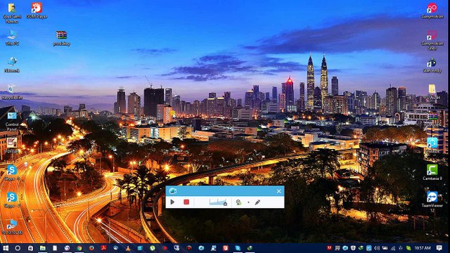The width and height of the screenshot is (450, 253).
Task: Open the folder icon at the top-left of the desktop
Action: pyautogui.click(x=12, y=13)
